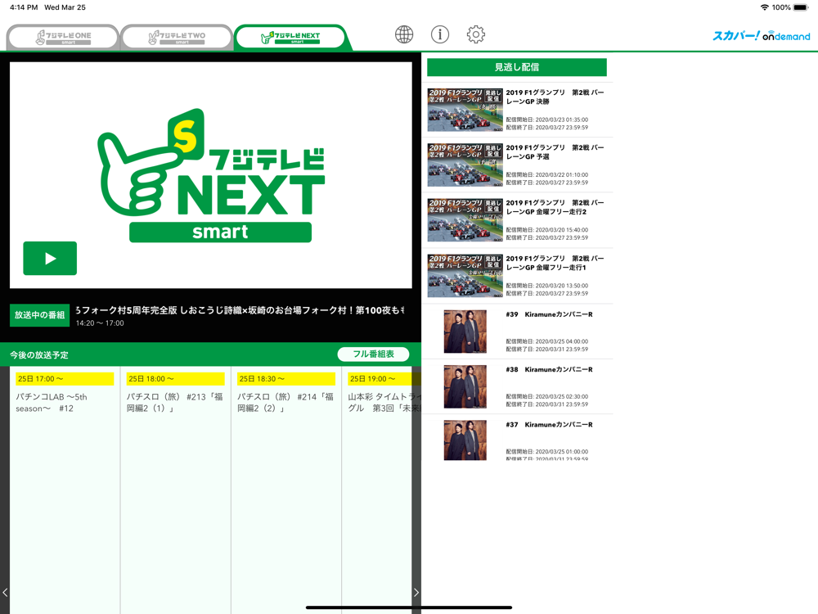Select title バーレーンGP 金曜フリー走行2
Viewport: 818px width, 614px height.
pos(555,207)
